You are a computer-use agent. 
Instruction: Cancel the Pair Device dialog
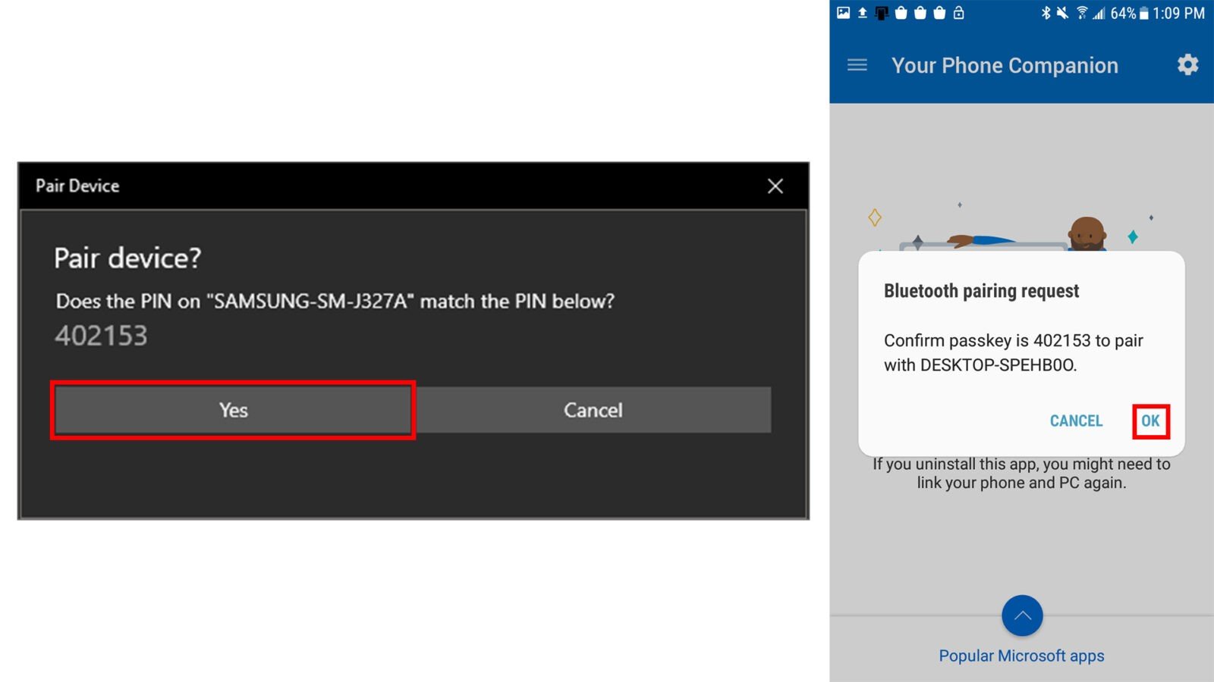tap(593, 410)
